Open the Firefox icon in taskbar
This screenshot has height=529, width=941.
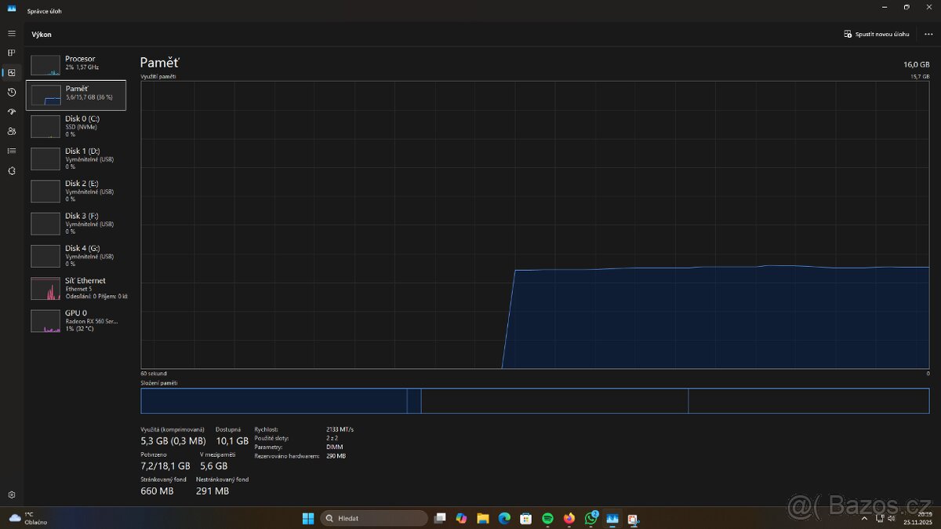click(x=569, y=519)
